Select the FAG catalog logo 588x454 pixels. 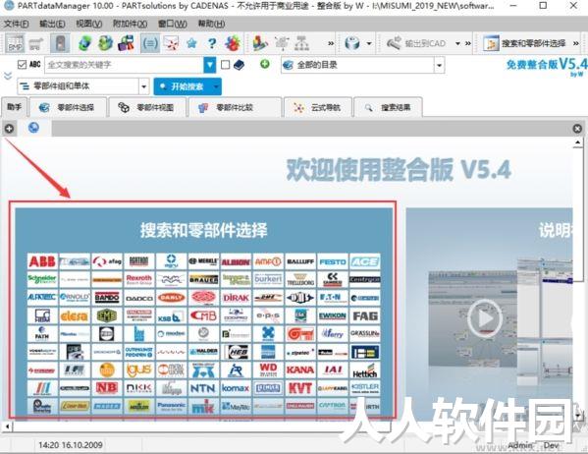point(365,315)
